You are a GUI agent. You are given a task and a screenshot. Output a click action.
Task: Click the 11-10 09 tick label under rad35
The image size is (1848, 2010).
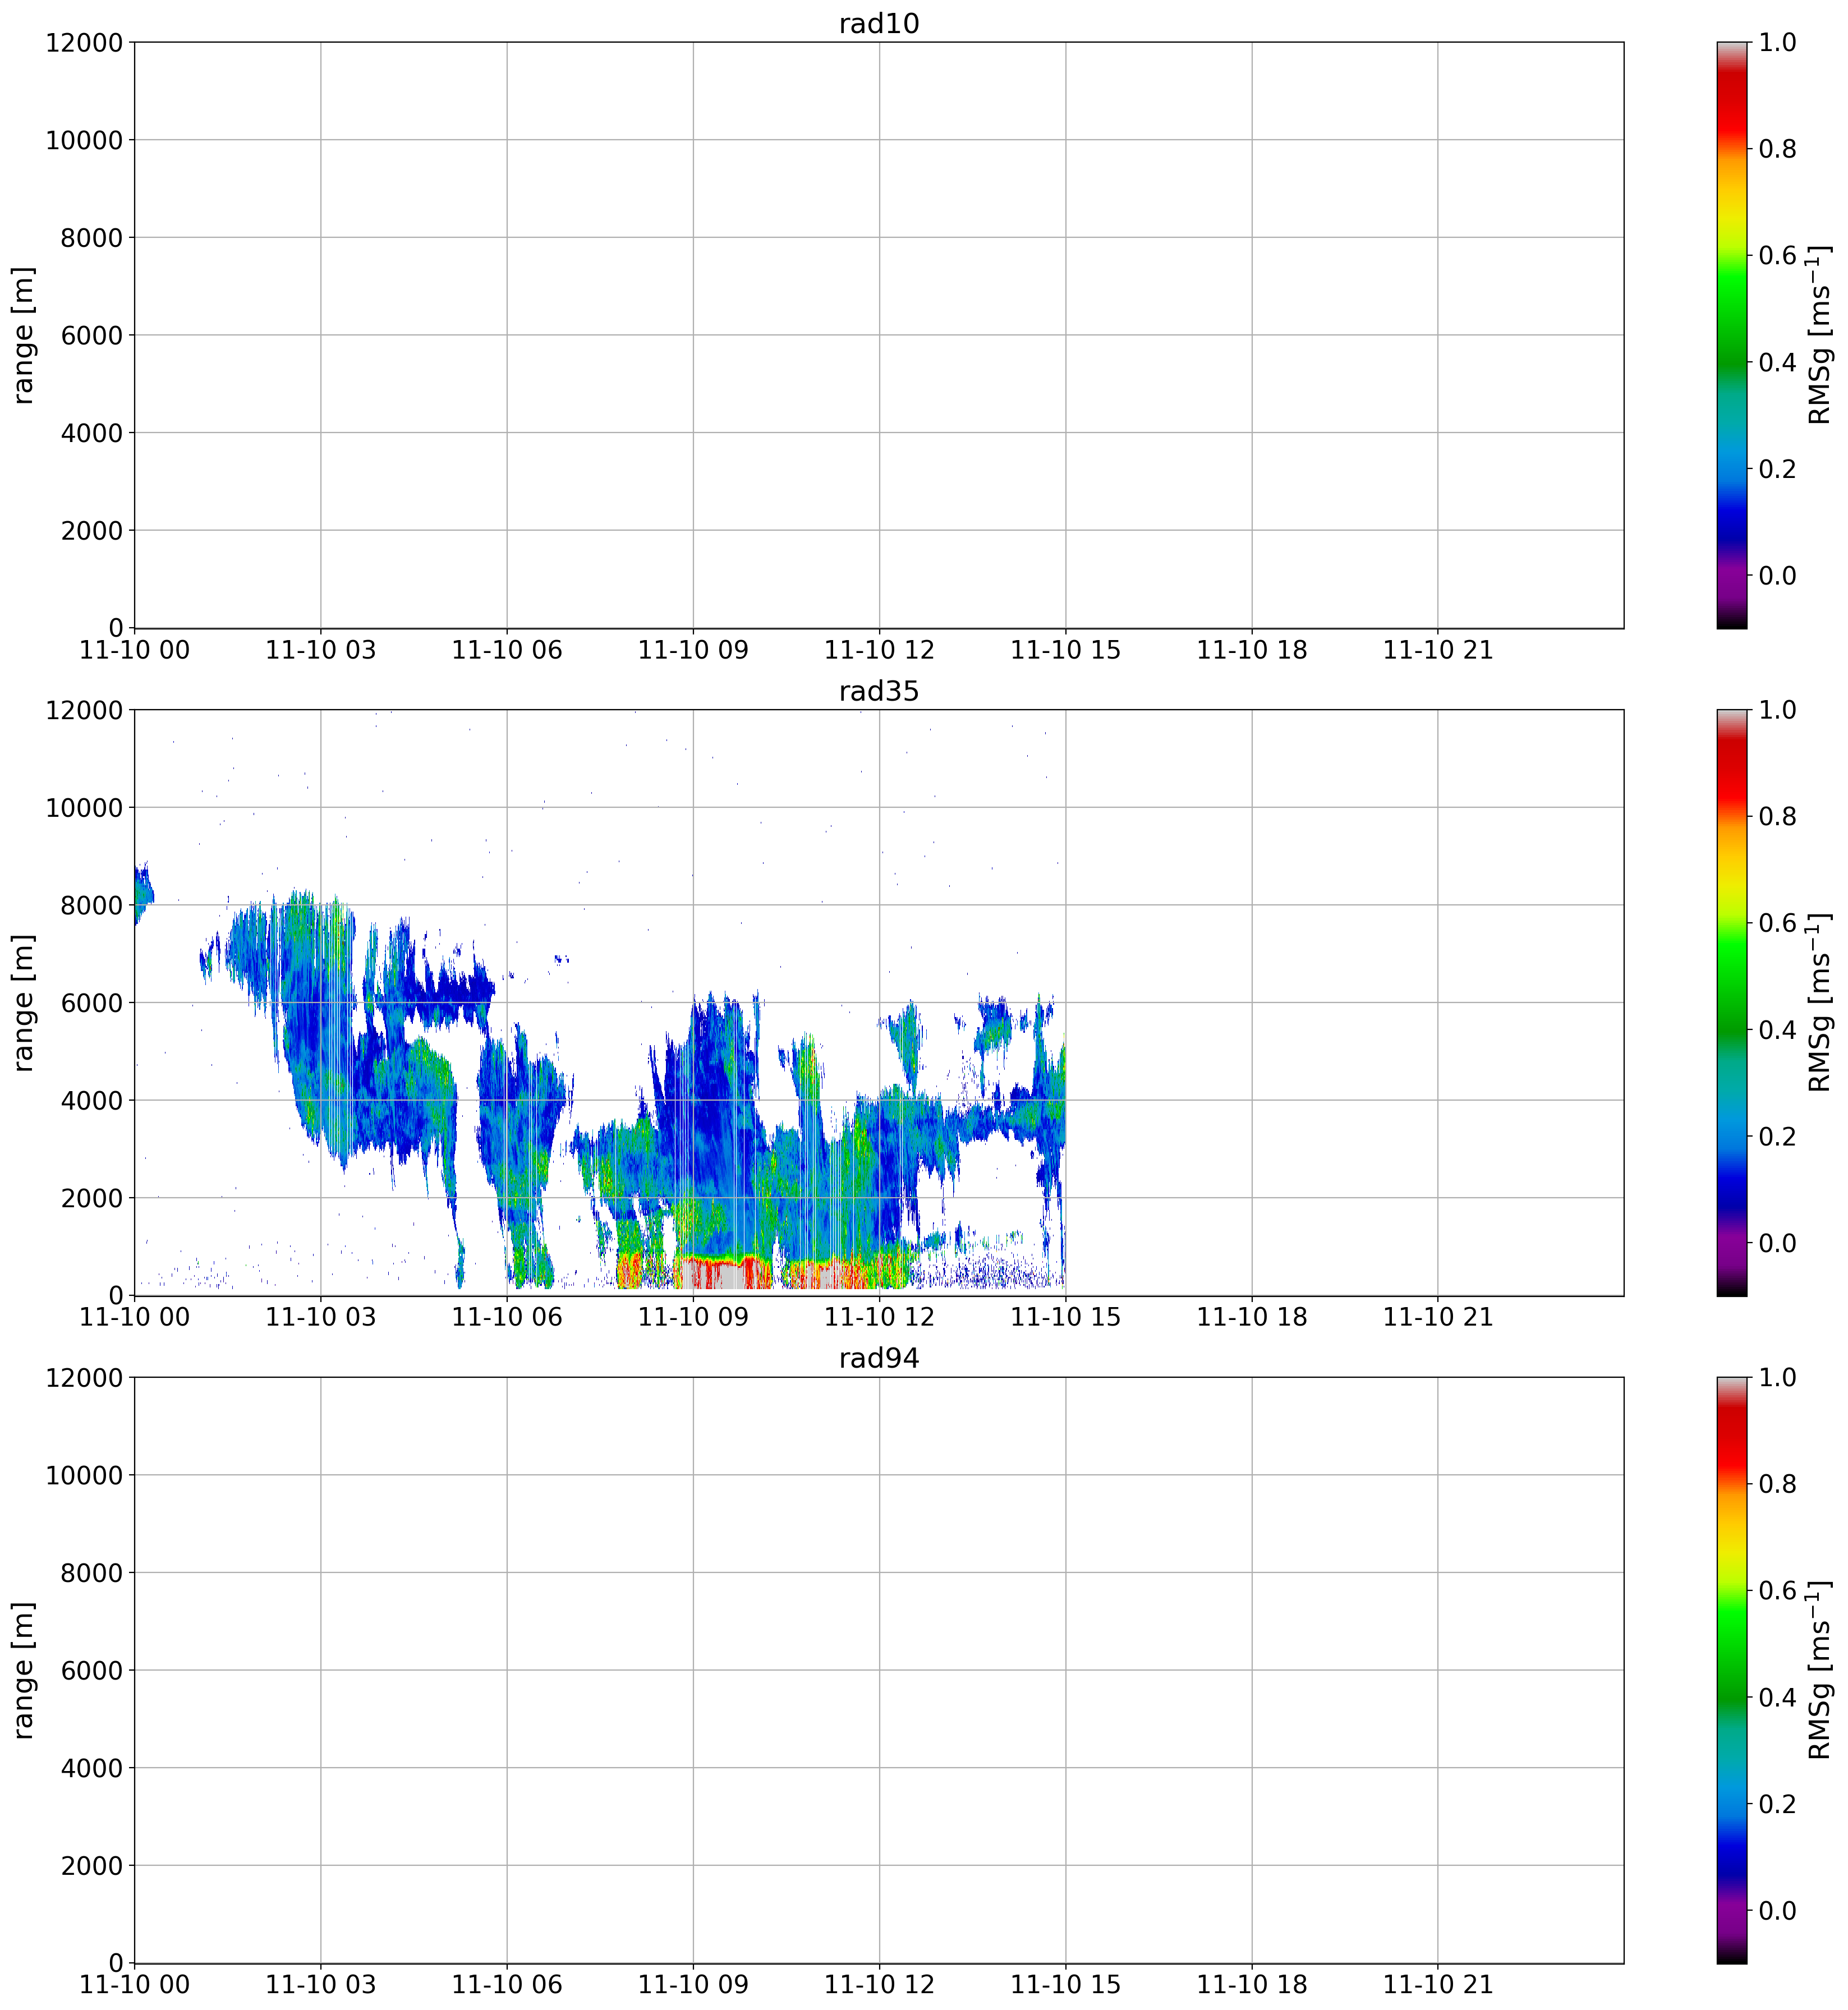coord(693,1317)
